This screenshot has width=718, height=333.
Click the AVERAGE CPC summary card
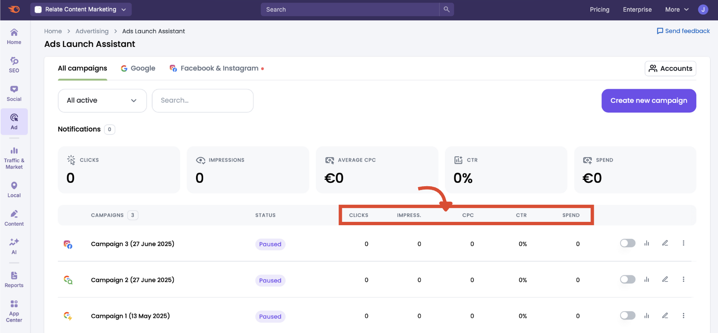click(x=377, y=170)
